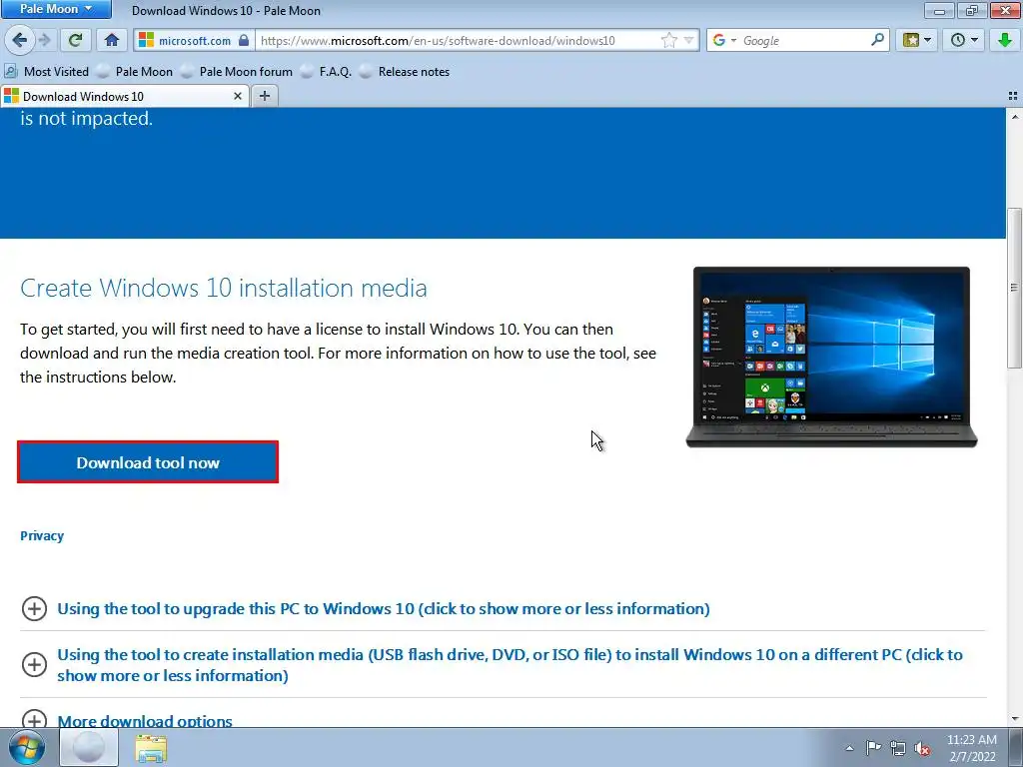Image resolution: width=1023 pixels, height=767 pixels.
Task: Open the browser home page
Action: (112, 40)
